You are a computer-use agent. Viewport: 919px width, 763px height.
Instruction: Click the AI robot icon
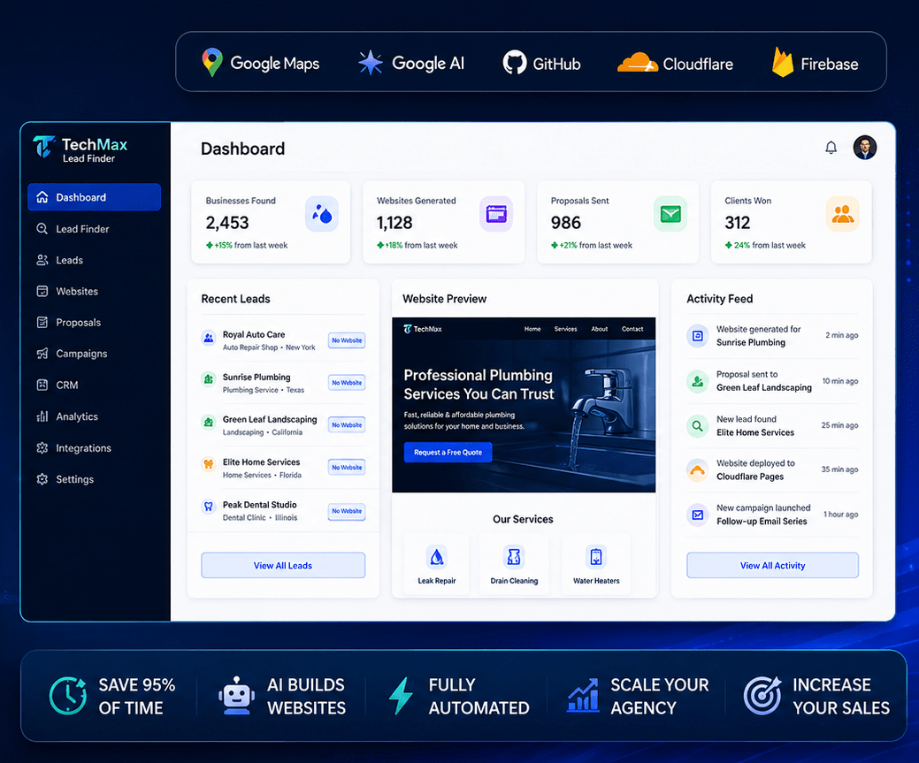click(236, 696)
